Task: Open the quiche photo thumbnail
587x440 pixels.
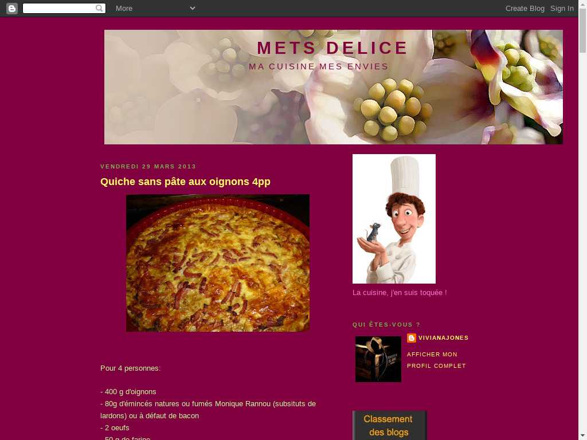Action: (218, 263)
